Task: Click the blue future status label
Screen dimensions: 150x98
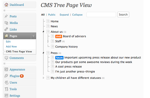Action: coord(59,58)
